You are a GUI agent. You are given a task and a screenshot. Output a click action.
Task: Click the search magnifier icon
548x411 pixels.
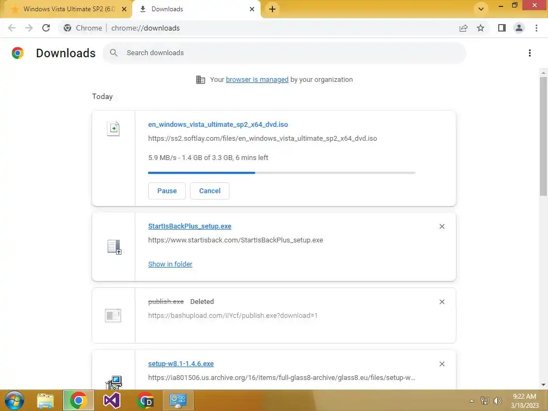[113, 53]
